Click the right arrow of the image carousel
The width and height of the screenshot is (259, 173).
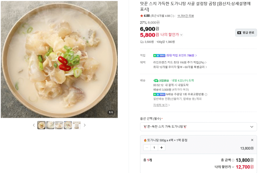coord(85,125)
